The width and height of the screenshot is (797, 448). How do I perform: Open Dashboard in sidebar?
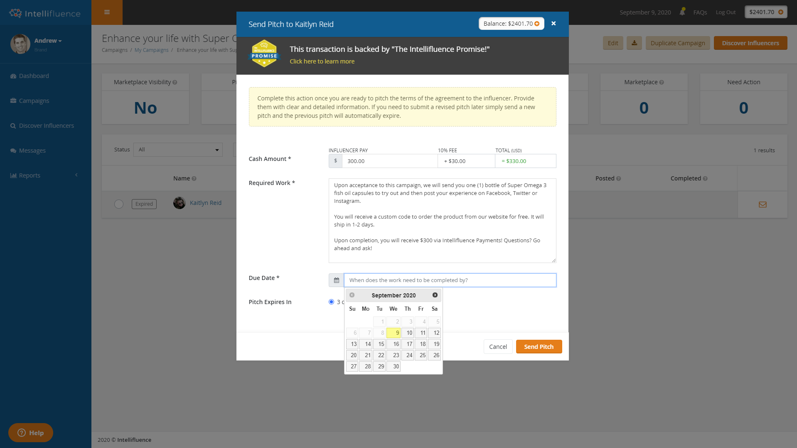tap(30, 76)
